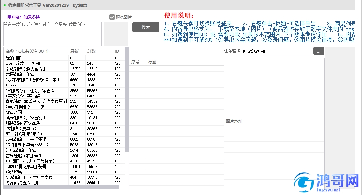
Task: Select the 简简商贸选货相册 row
Action: point(64,183)
